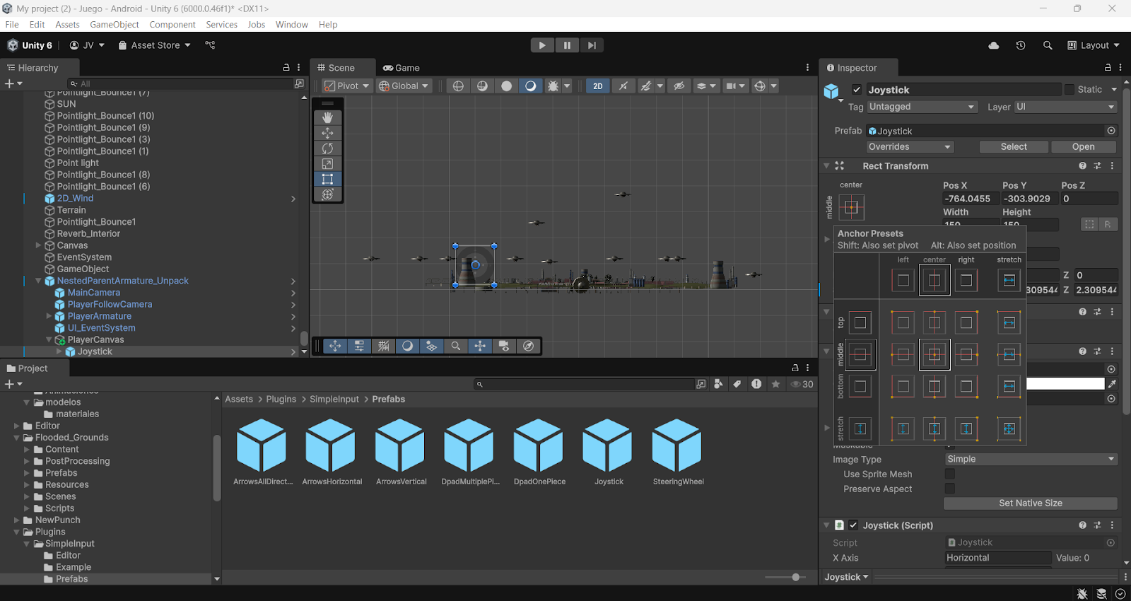Click the Pos X input field
Screen dimensions: 1131x601
(x=970, y=199)
